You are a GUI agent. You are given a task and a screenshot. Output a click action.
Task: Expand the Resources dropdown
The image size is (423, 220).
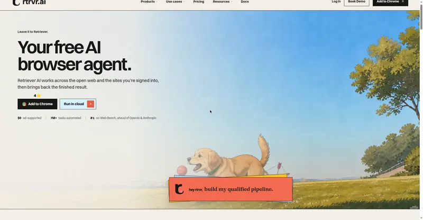click(222, 2)
